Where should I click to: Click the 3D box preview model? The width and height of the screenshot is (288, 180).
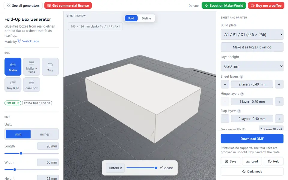[x=143, y=103]
